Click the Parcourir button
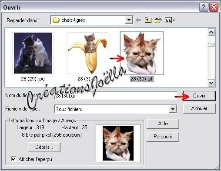The image size is (221, 171). click(163, 137)
